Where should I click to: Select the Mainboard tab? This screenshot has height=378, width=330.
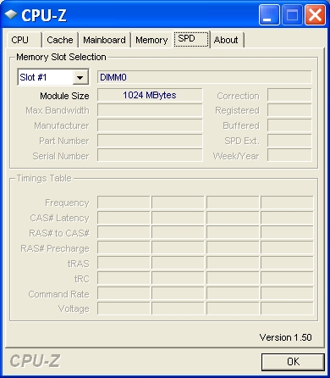click(x=104, y=40)
